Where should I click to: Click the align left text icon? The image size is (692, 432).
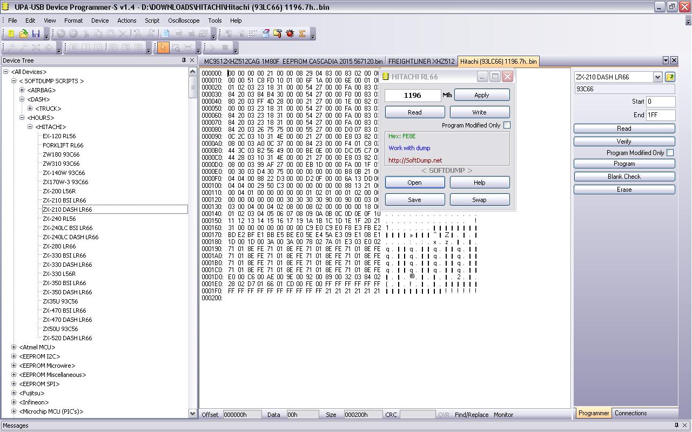[x=113, y=48]
